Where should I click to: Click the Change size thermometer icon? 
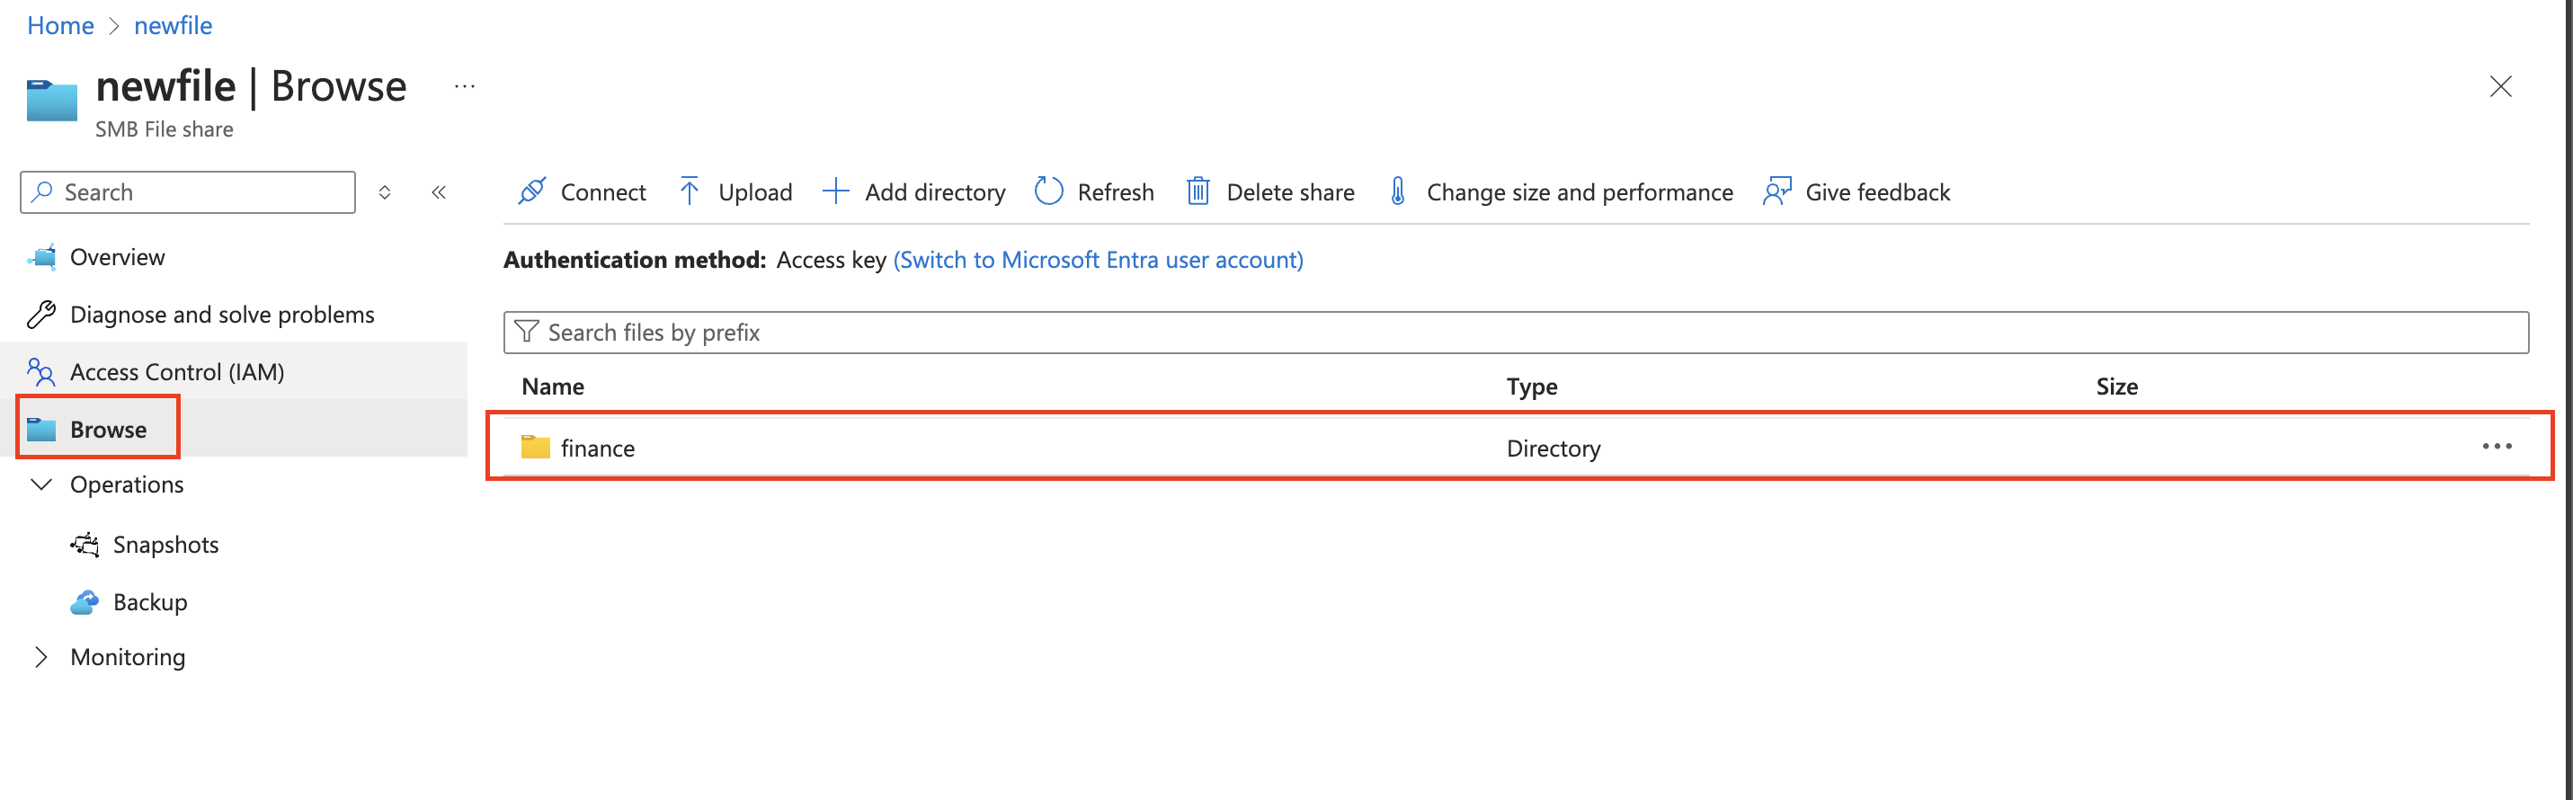[1398, 191]
